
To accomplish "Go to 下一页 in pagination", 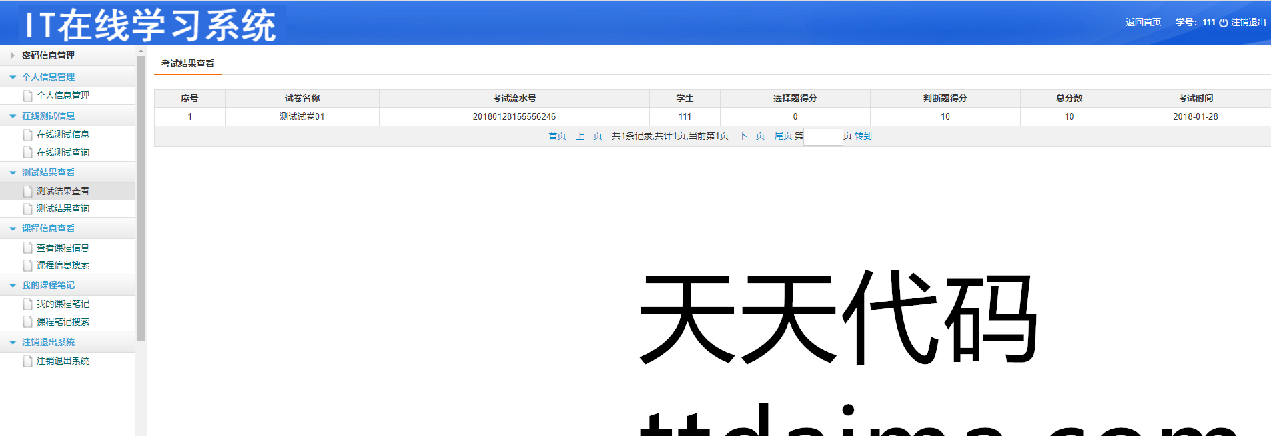I will pyautogui.click(x=751, y=136).
